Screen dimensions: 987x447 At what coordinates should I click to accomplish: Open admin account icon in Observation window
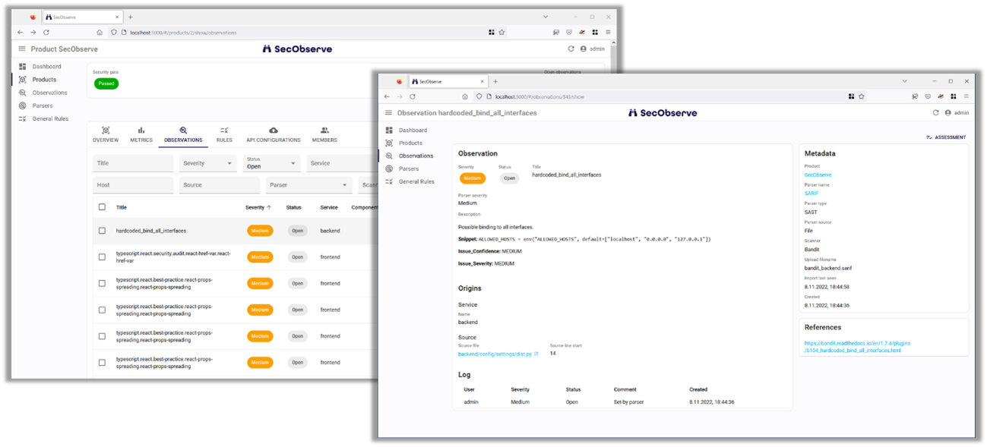[948, 112]
